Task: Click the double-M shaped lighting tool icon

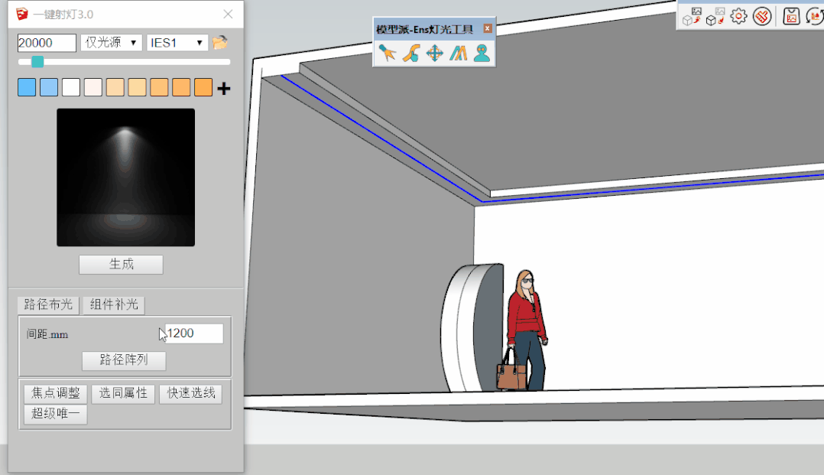Action: [x=458, y=53]
